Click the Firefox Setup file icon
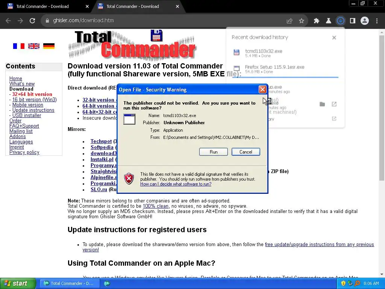Viewport: 385px width, 289px height. (236, 68)
